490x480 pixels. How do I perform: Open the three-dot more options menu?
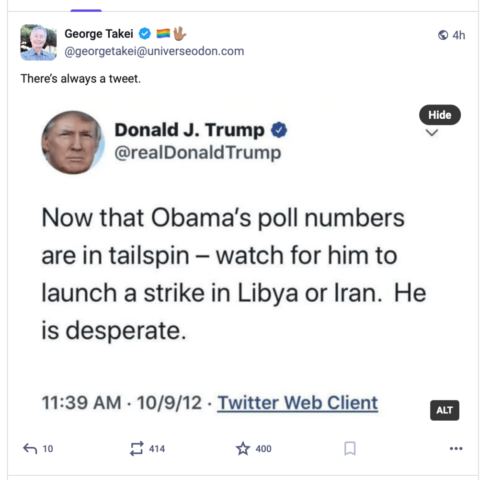(x=456, y=449)
